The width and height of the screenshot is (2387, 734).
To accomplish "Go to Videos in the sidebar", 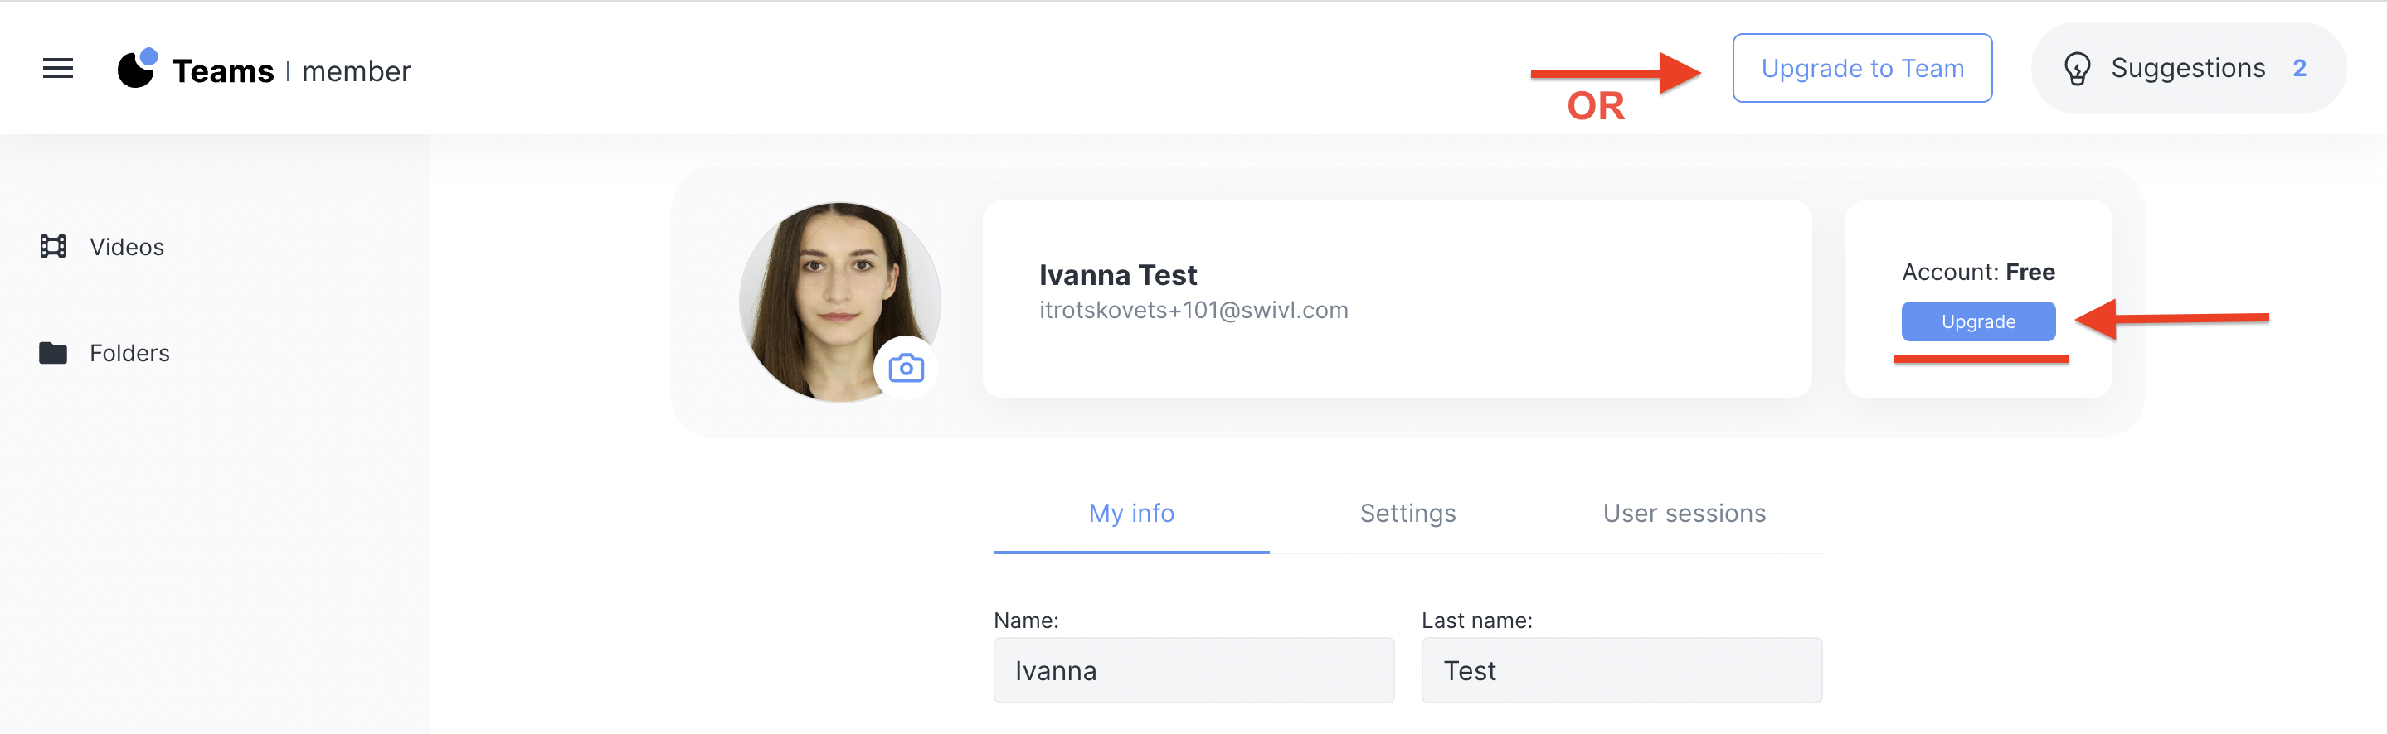I will pos(127,247).
